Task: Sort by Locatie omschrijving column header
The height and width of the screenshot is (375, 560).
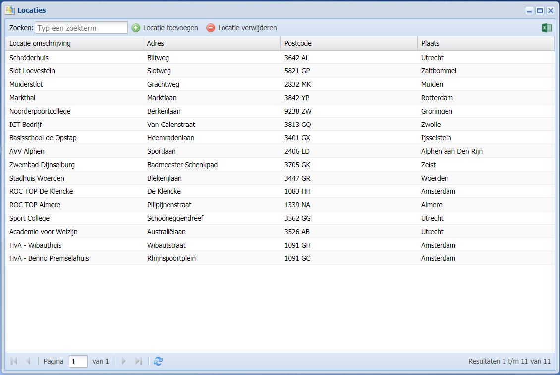Action: [74, 43]
